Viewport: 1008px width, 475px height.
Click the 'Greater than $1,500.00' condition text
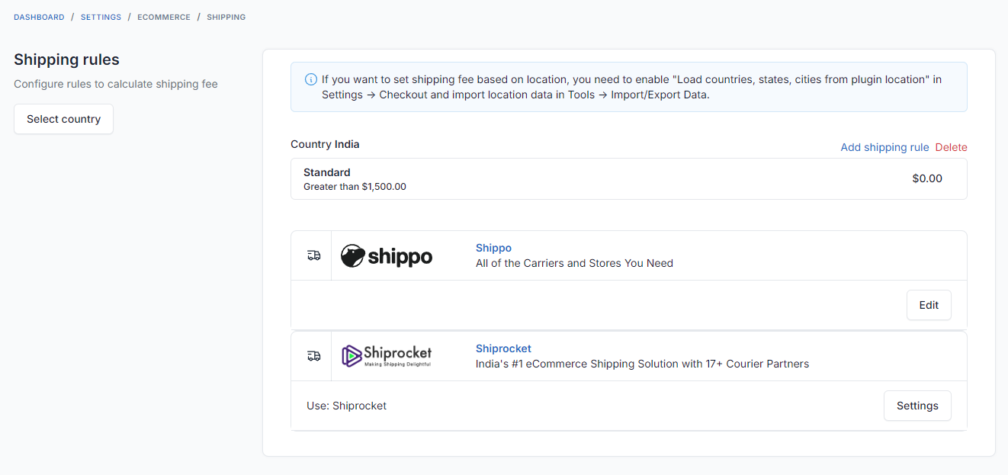pos(355,187)
